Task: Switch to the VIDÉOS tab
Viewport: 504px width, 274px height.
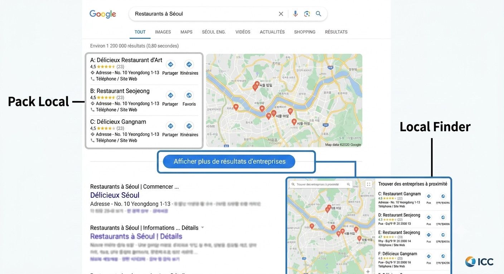Action: point(243,32)
